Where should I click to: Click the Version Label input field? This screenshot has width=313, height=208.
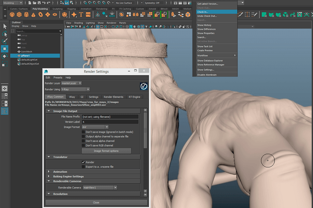click(110, 122)
